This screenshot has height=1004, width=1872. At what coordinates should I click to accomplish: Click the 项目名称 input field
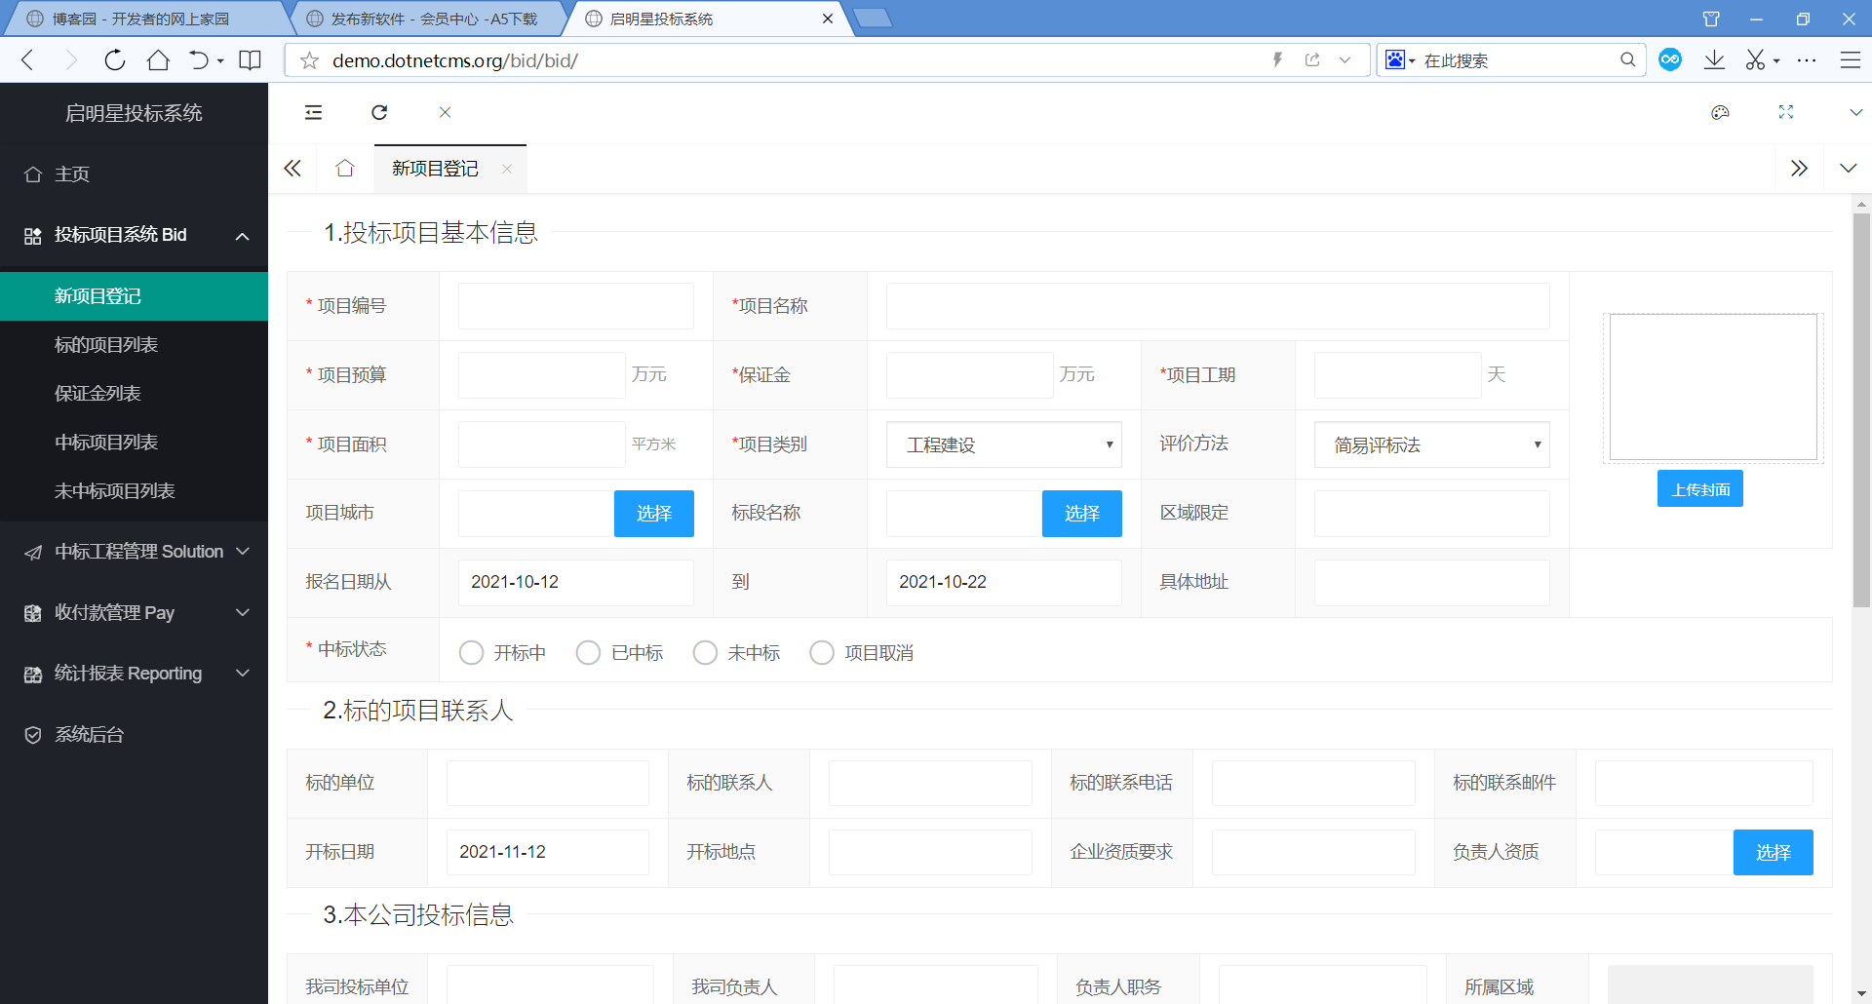1217,306
